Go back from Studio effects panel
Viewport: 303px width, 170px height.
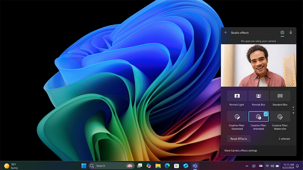point(226,33)
